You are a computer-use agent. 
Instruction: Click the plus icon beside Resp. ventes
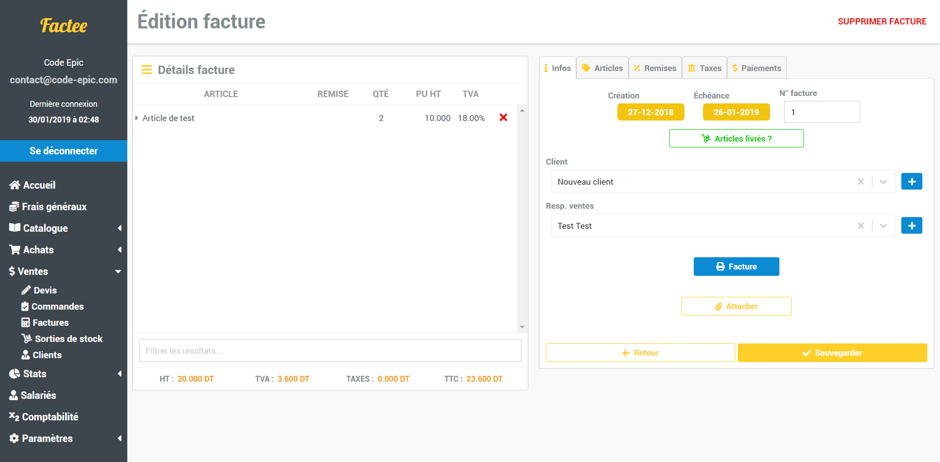pyautogui.click(x=911, y=226)
